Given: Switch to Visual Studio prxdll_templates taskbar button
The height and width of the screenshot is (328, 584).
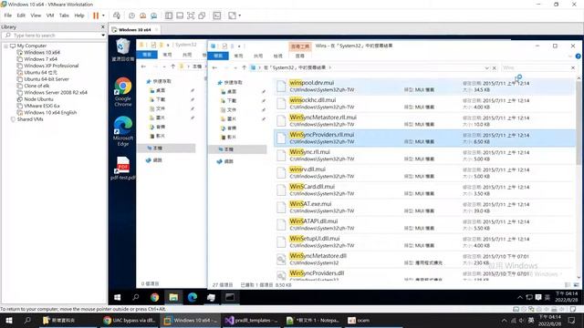Looking at the screenshot, I should pyautogui.click(x=252, y=320).
